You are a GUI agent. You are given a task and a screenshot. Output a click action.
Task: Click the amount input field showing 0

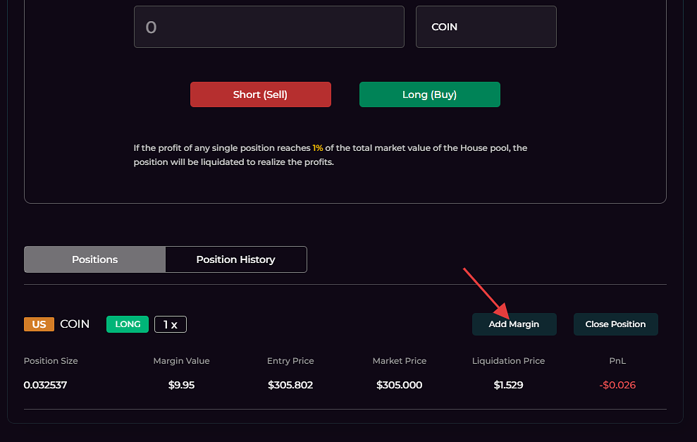[x=269, y=27]
